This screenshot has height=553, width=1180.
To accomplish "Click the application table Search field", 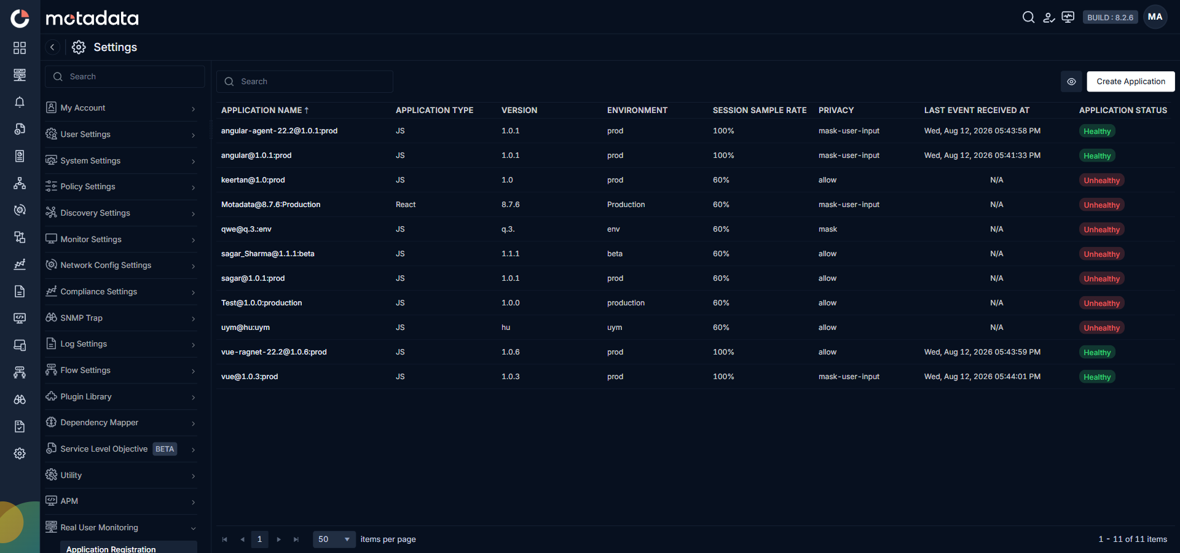I will (305, 82).
